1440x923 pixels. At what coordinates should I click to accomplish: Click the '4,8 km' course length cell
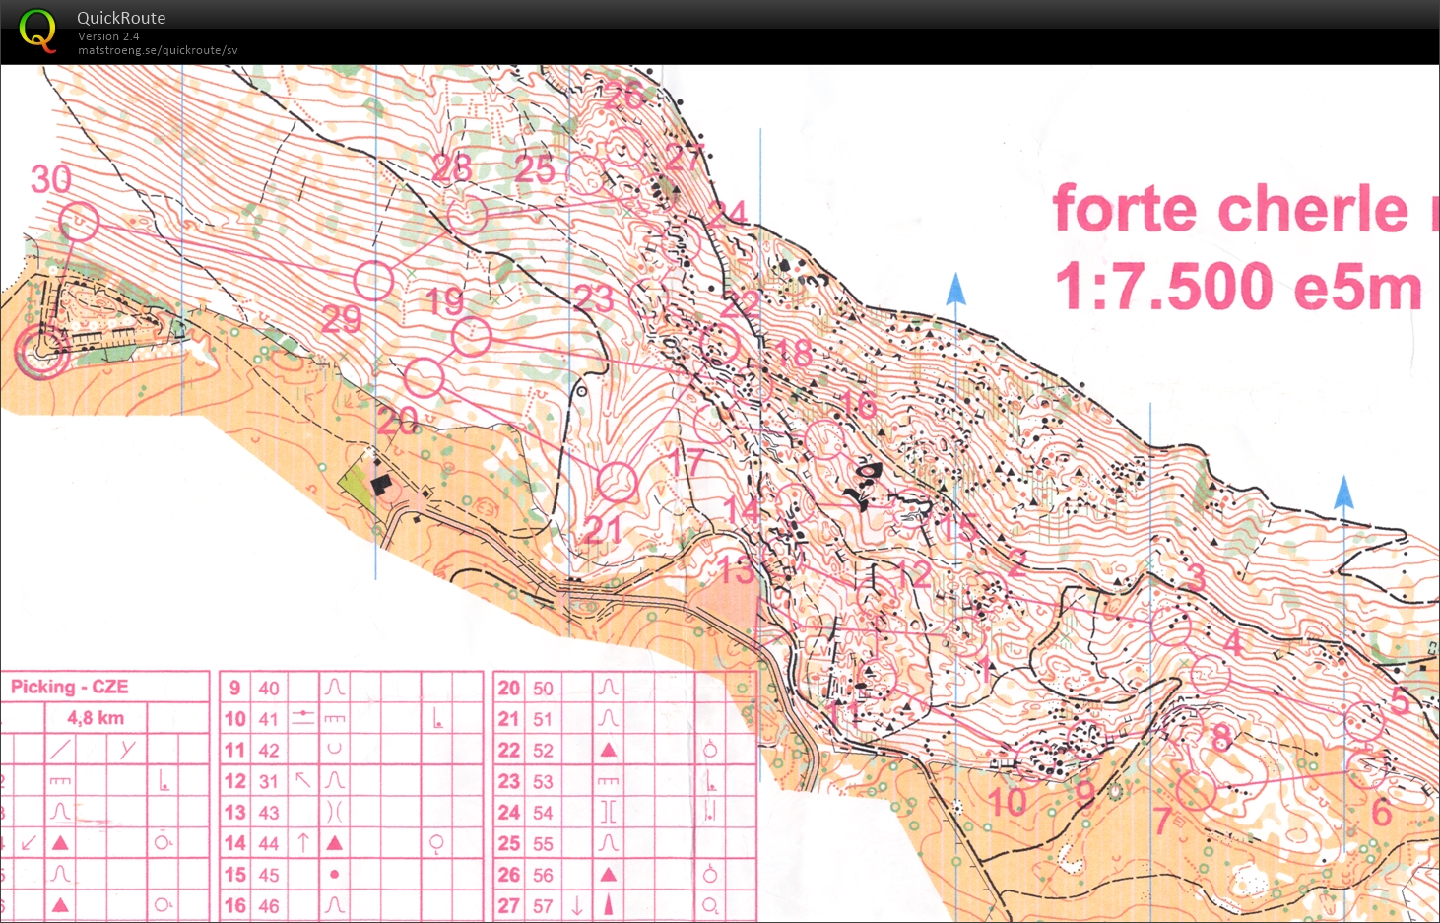tap(96, 717)
